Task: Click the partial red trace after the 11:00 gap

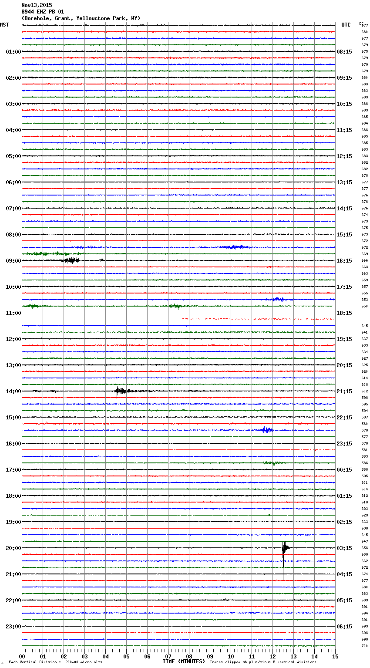Action: 259,319
